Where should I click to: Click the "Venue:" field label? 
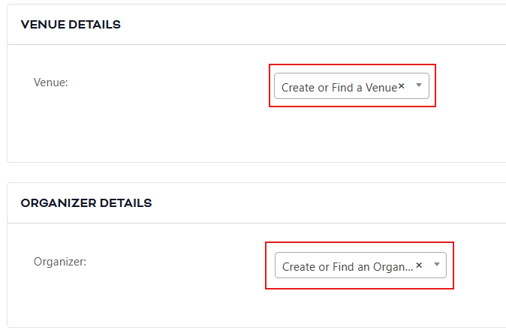[51, 82]
